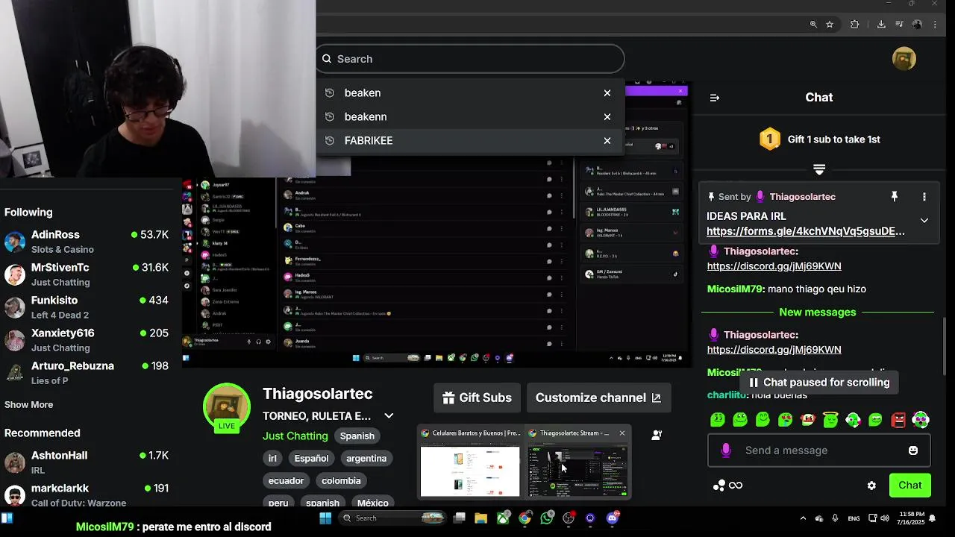Open the user avatar menu top right

coord(904,59)
